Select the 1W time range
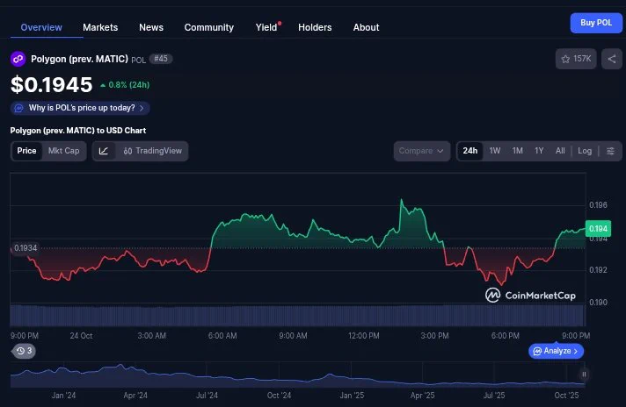The height and width of the screenshot is (407, 626). point(495,151)
